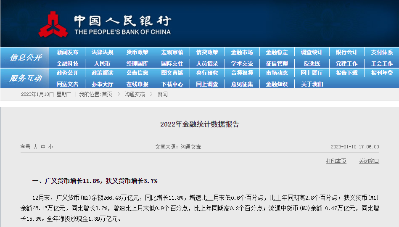Screen dimensions: 399x227
Task: Click 文章来源：沟通交流 text
Action: [178, 147]
